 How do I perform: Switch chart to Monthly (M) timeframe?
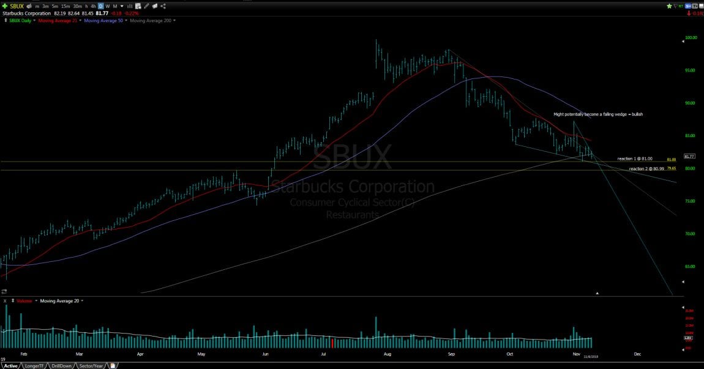click(x=115, y=6)
